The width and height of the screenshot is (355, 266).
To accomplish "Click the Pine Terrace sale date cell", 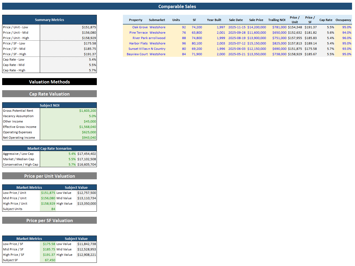I will 236,32.
